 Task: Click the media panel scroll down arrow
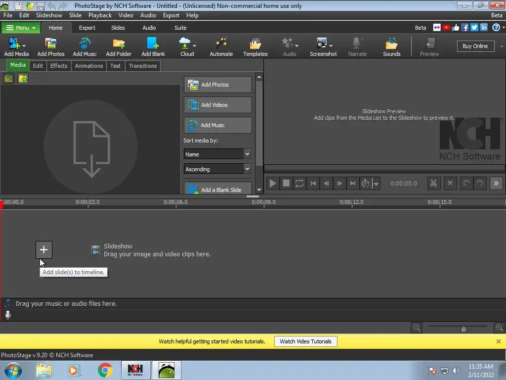259,190
